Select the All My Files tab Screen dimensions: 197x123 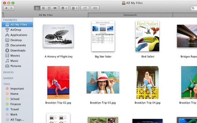pyautogui.click(x=46, y=15)
